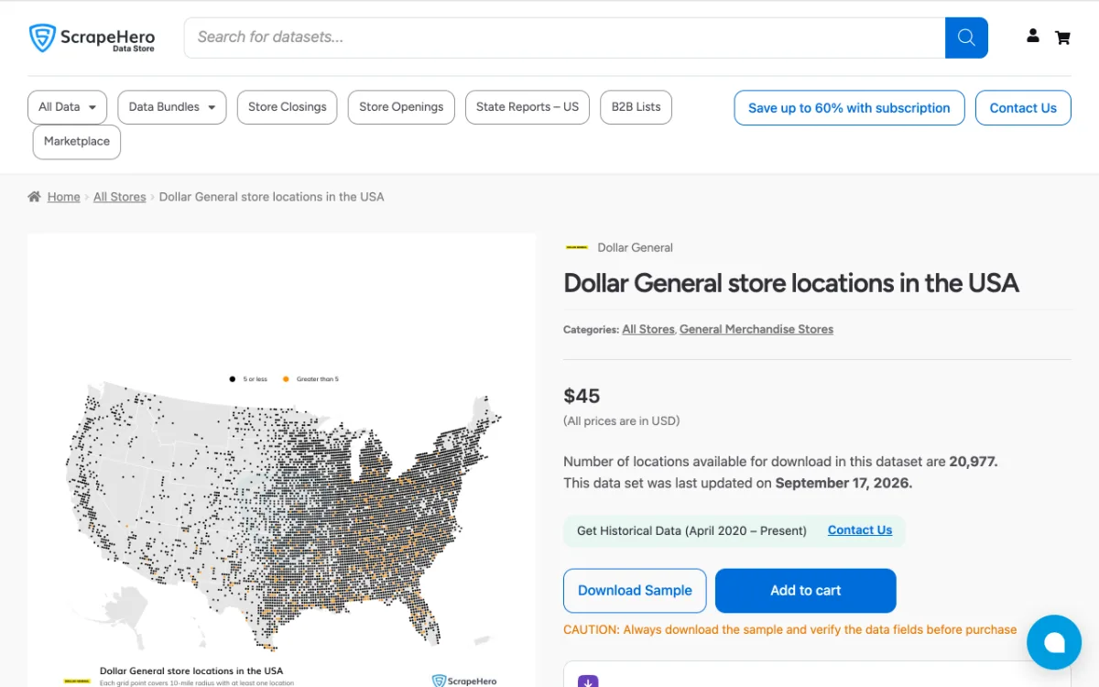Expand the All Data dropdown
Viewport: 1099px width, 687px height.
(x=67, y=107)
